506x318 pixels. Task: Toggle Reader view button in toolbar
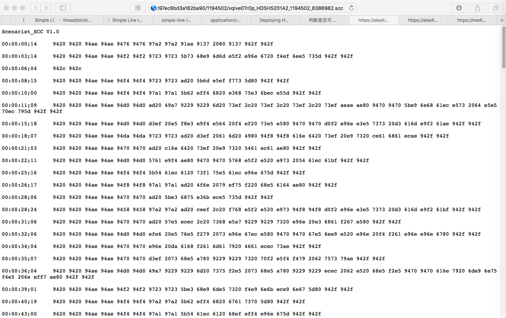[x=138, y=8]
